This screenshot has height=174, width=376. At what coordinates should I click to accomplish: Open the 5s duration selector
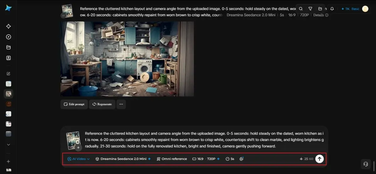click(x=230, y=159)
